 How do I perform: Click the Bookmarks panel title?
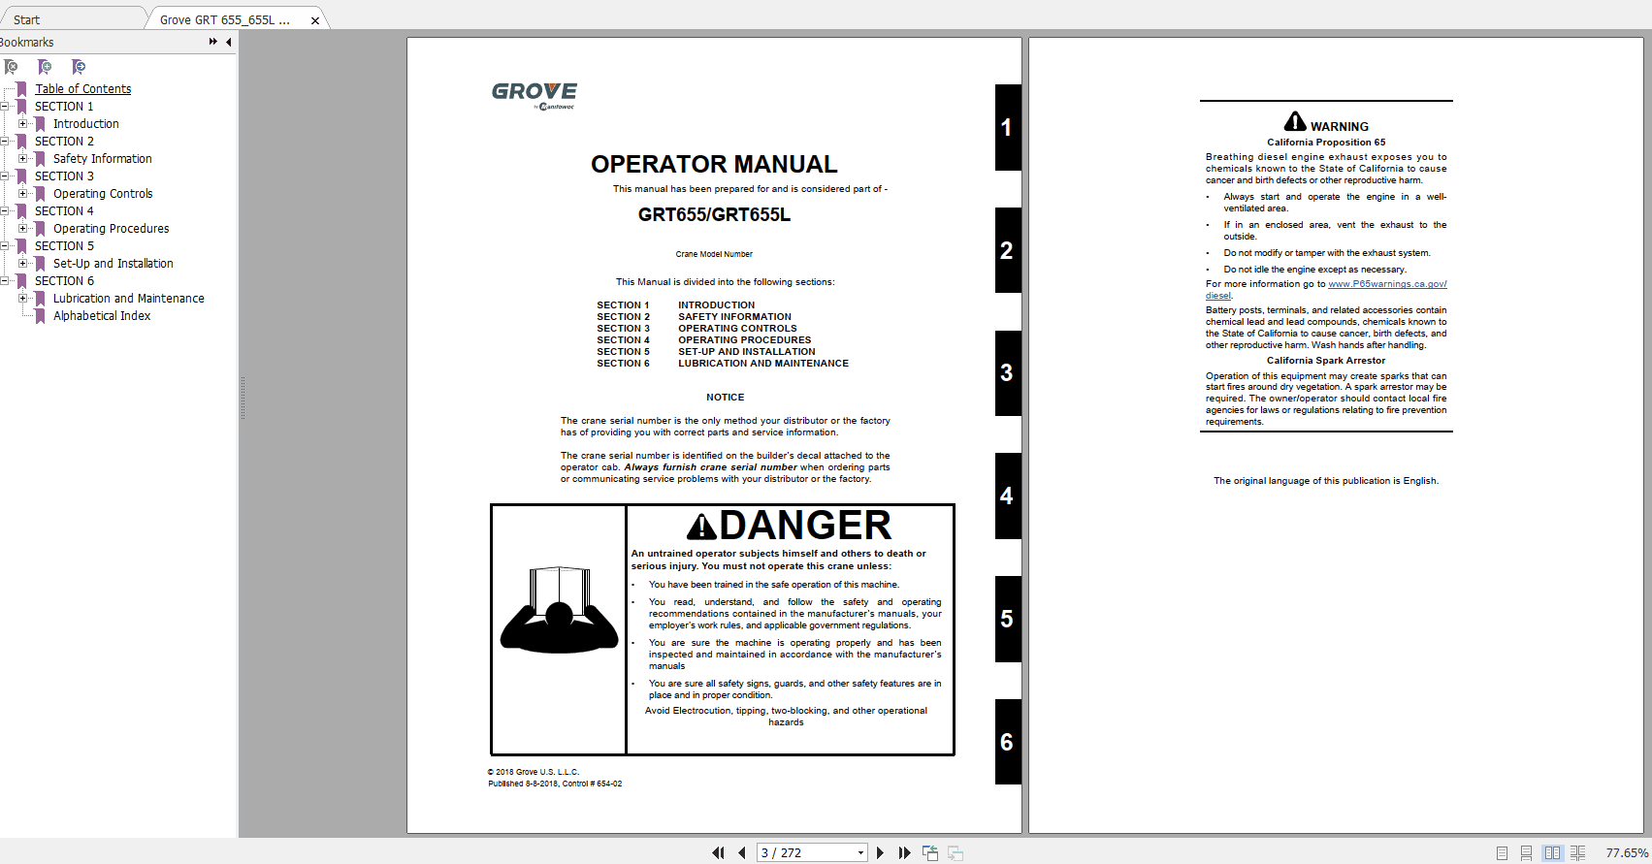27,42
